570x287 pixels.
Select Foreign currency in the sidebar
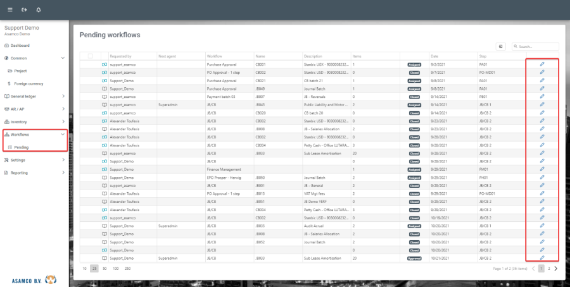click(28, 83)
